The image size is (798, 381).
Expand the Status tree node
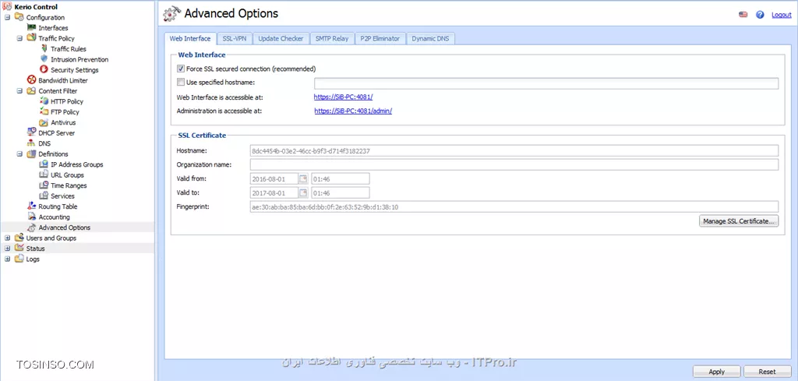7,249
